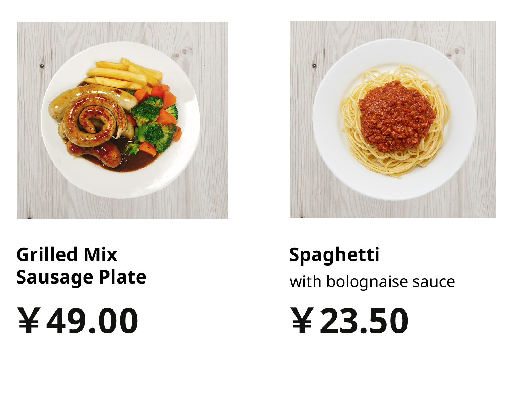Click the ¥23.50 price label
The width and height of the screenshot is (513, 404).
[x=350, y=321]
